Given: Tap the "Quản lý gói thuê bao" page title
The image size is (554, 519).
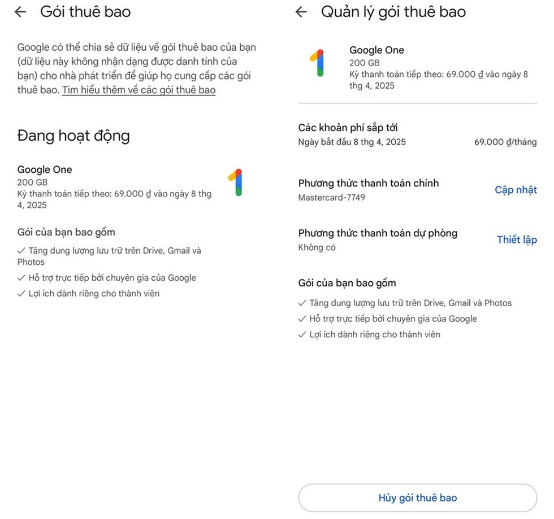Looking at the screenshot, I should pyautogui.click(x=393, y=12).
